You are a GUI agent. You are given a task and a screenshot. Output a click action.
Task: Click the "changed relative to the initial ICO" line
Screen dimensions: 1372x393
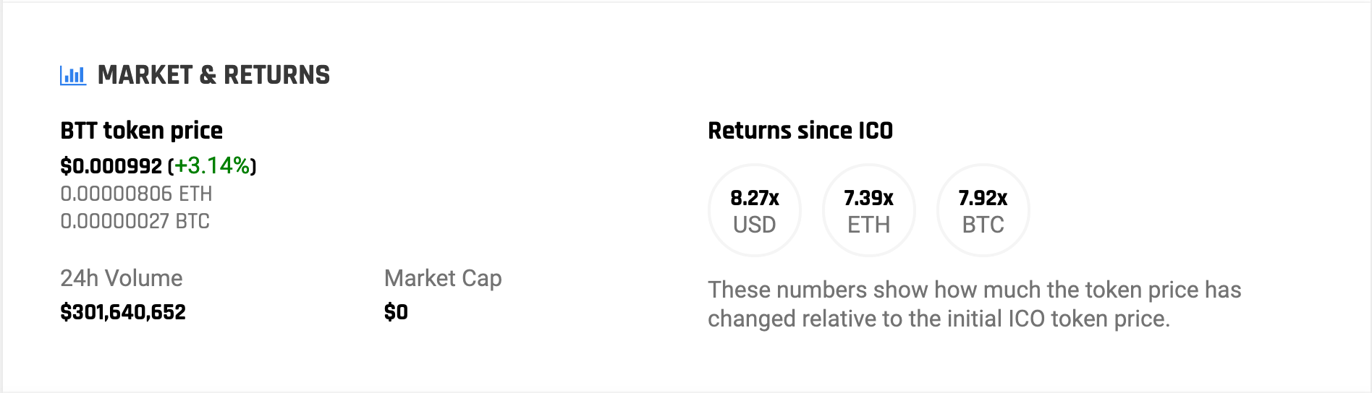939,319
